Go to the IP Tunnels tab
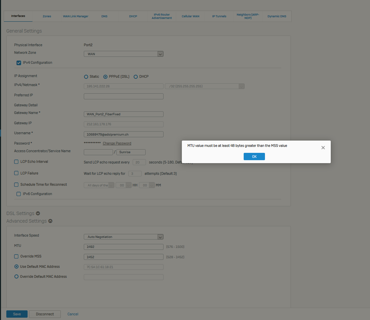The image size is (370, 320). tap(219, 16)
